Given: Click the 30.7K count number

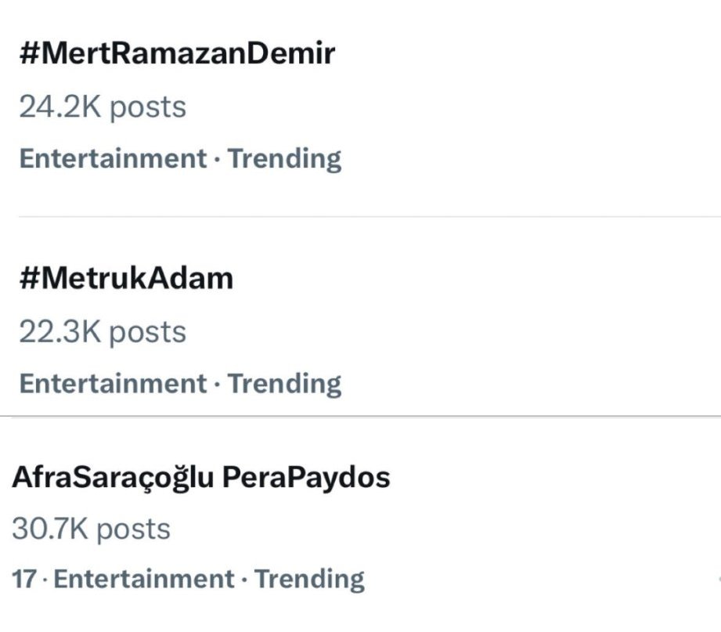Looking at the screenshot, I should pyautogui.click(x=50, y=529).
